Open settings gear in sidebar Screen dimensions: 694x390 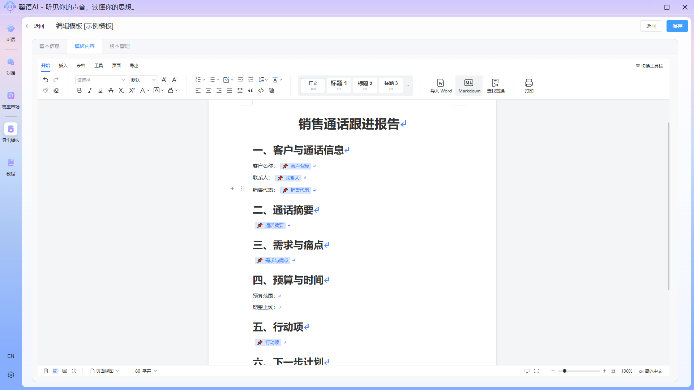pos(11,375)
